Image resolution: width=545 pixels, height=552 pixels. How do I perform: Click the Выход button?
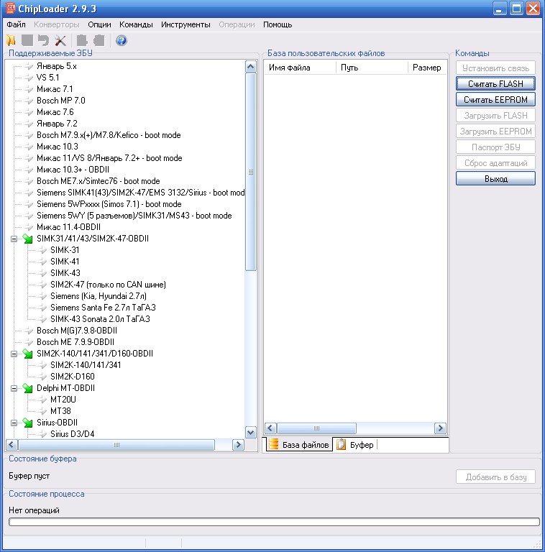pos(495,179)
